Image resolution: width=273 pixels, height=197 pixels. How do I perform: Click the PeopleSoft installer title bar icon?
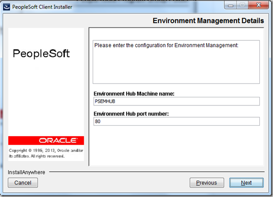pyautogui.click(x=7, y=7)
